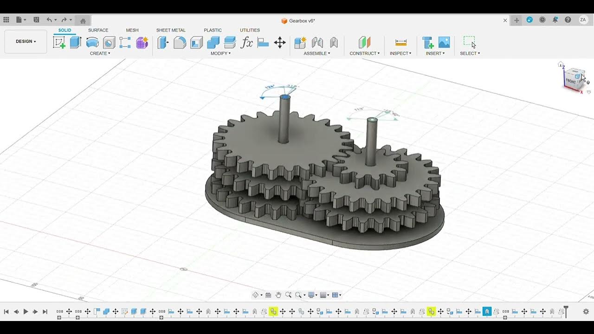This screenshot has width=594, height=334.
Task: Open the Extensions icon in title bar
Action: pyautogui.click(x=529, y=20)
